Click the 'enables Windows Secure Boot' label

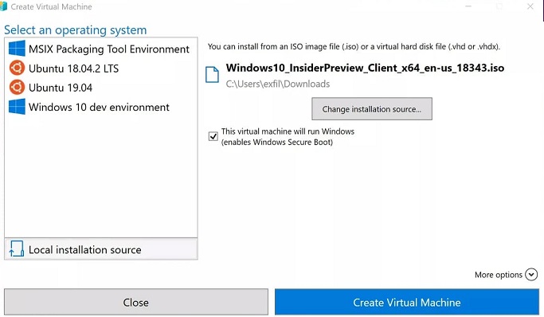pyautogui.click(x=277, y=143)
